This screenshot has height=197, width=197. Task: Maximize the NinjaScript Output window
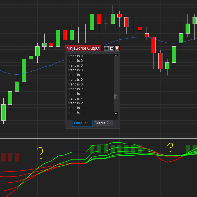click(112, 48)
